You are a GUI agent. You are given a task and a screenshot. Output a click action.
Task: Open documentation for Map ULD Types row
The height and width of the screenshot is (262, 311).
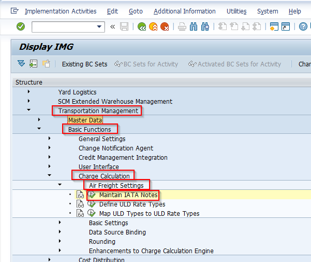(x=80, y=213)
